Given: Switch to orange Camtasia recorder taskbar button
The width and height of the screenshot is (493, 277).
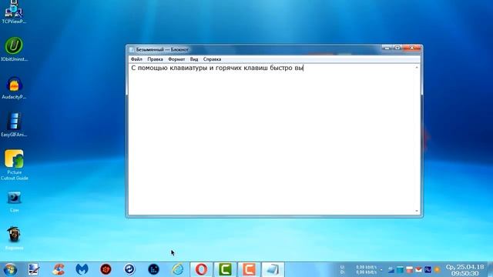Looking at the screenshot, I should tap(249, 269).
